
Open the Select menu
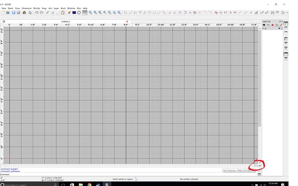point(10,8)
